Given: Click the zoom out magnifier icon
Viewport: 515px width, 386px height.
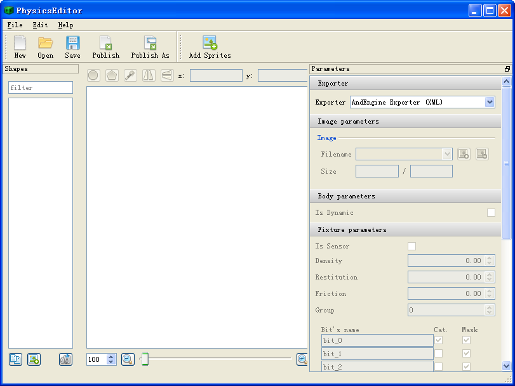Looking at the screenshot, I should click(128, 359).
